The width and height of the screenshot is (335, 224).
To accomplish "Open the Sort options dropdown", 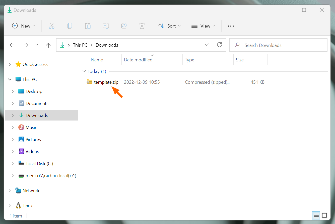I will coord(170,26).
